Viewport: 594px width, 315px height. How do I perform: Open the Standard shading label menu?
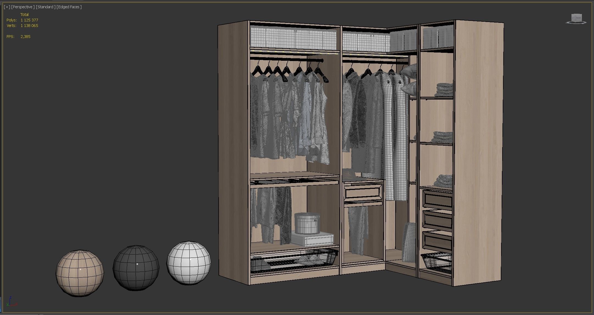click(x=46, y=7)
